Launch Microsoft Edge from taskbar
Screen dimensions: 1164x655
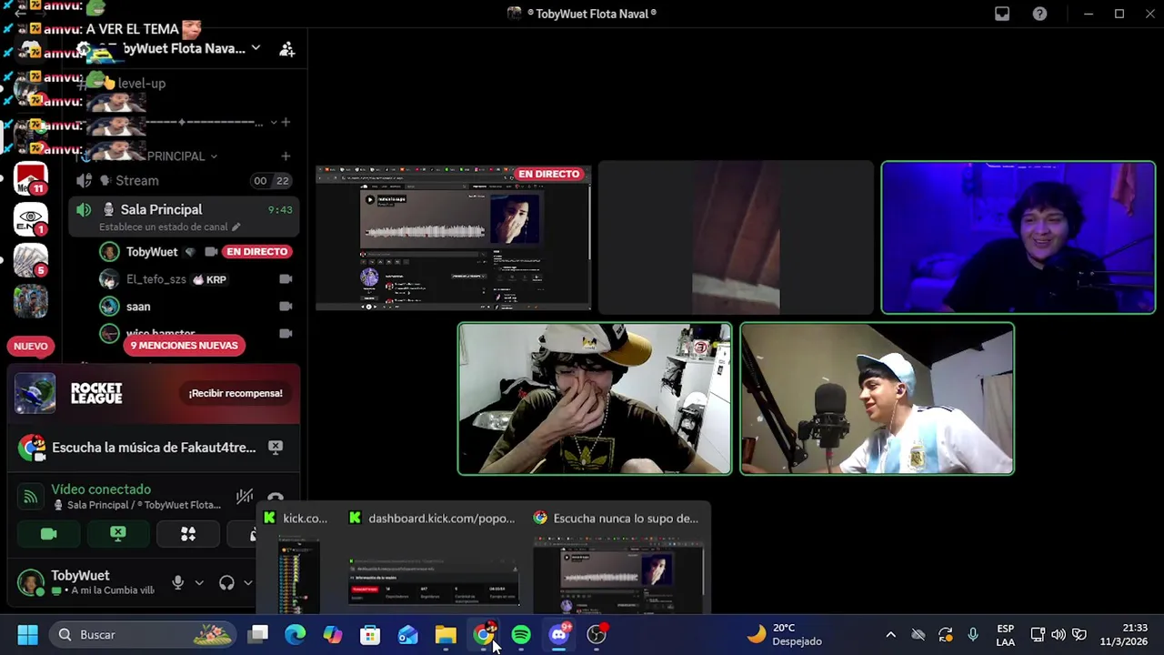[296, 634]
